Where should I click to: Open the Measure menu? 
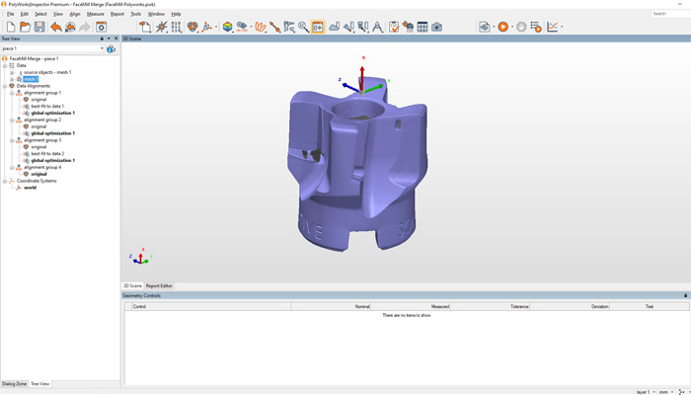click(x=95, y=14)
